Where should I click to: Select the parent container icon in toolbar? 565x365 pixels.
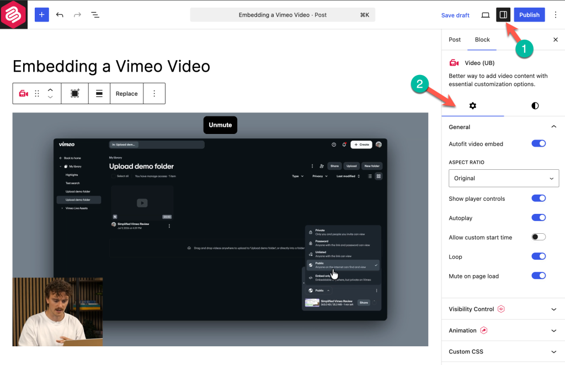tap(75, 94)
